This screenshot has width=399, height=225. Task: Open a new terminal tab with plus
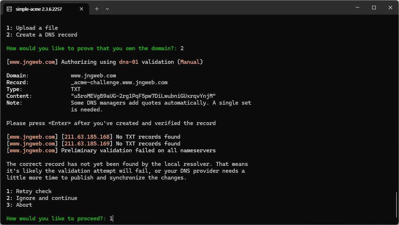tap(97, 9)
